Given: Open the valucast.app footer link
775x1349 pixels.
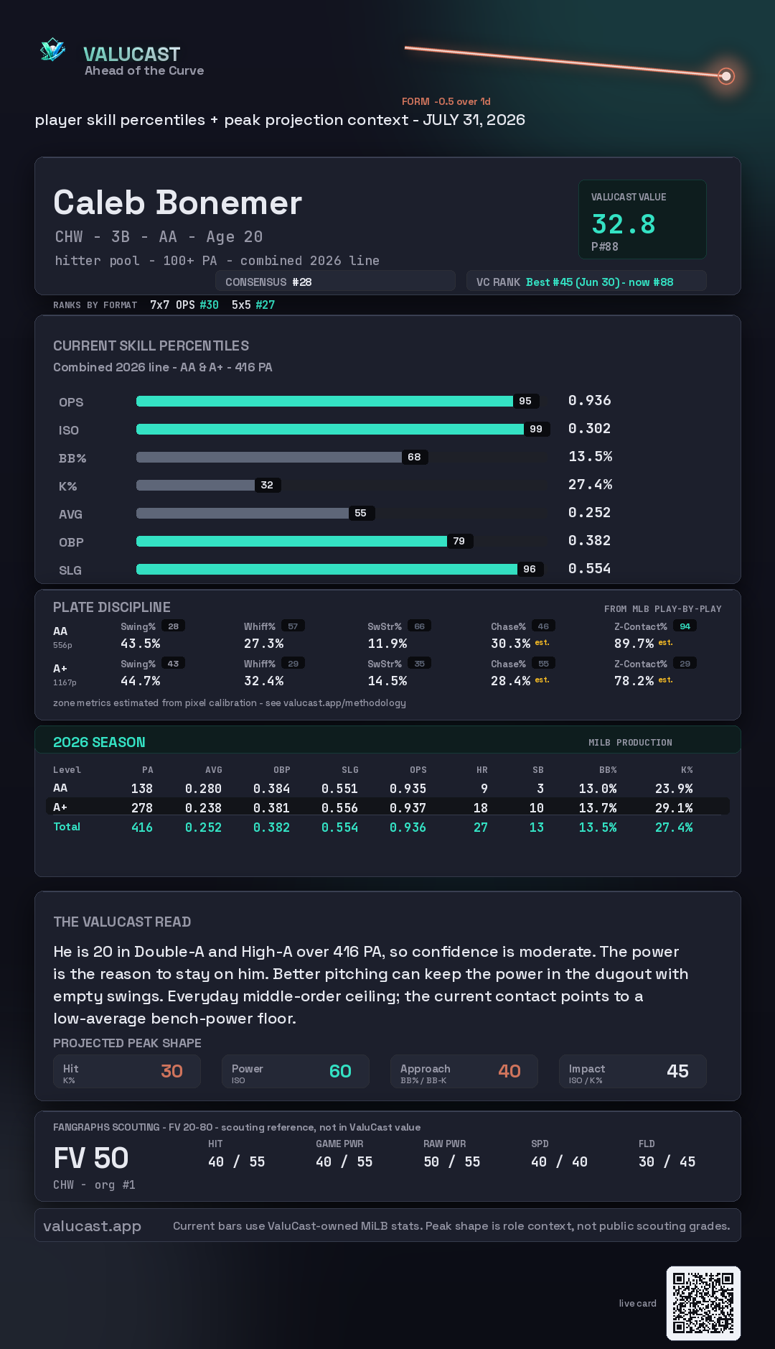Looking at the screenshot, I should tap(92, 1225).
